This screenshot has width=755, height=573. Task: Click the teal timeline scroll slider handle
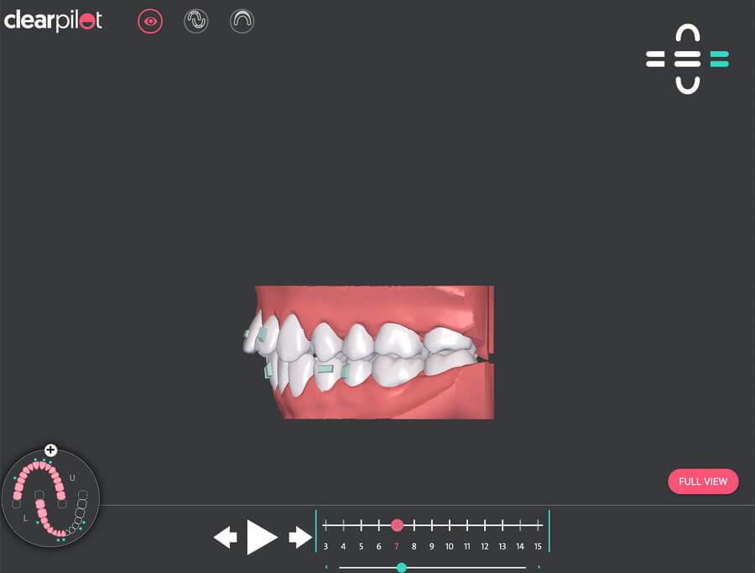point(401,567)
